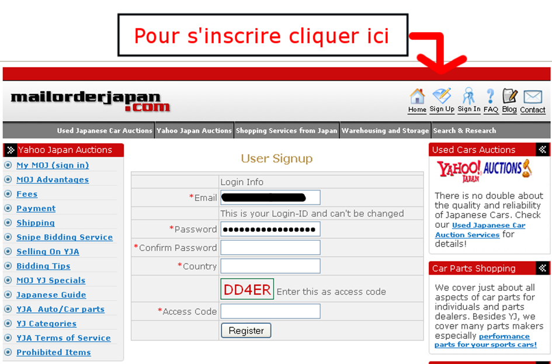Open Search & Research menu
This screenshot has height=364, width=552.
464,131
